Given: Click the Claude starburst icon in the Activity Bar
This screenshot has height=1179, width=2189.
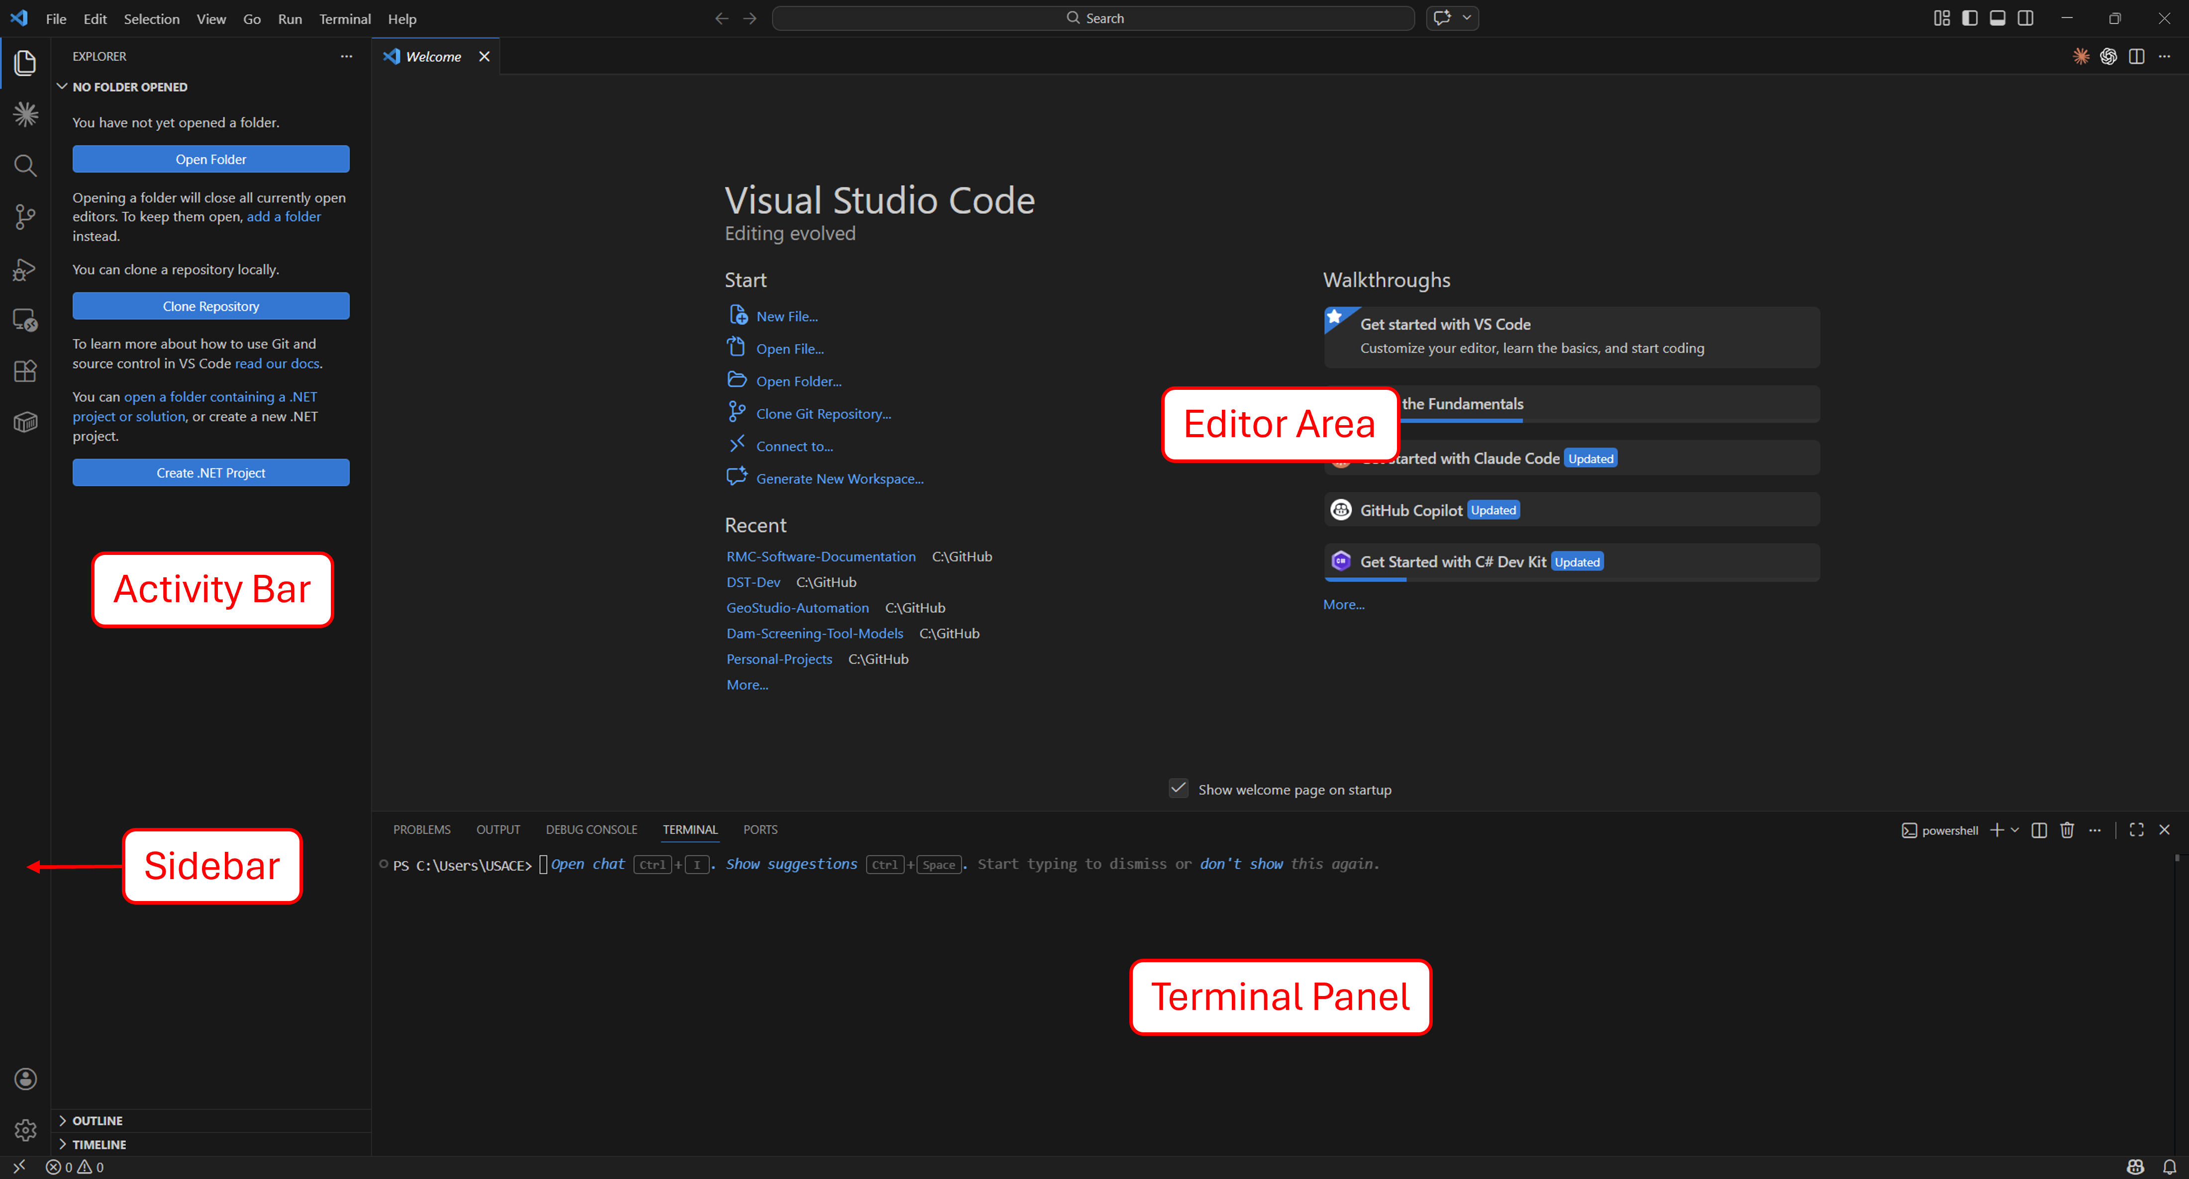Looking at the screenshot, I should pyautogui.click(x=25, y=113).
